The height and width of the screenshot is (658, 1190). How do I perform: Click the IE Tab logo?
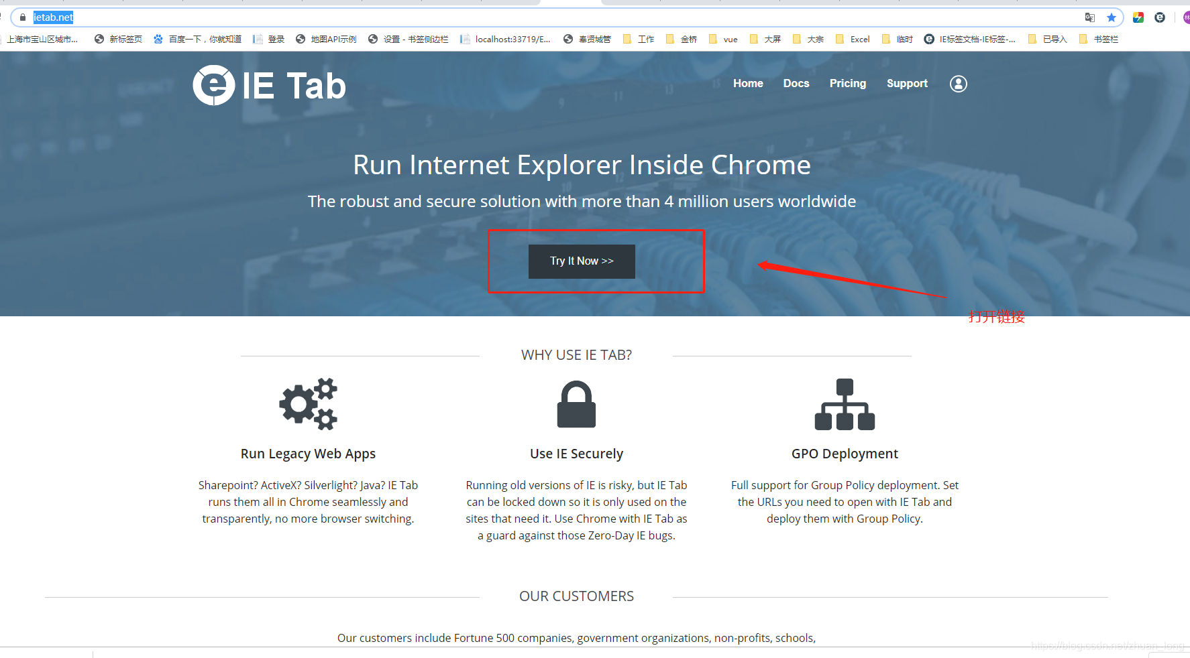(x=269, y=85)
